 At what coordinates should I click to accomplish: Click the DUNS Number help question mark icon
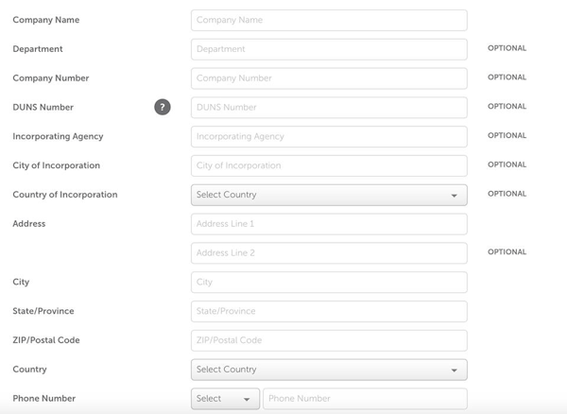[163, 107]
